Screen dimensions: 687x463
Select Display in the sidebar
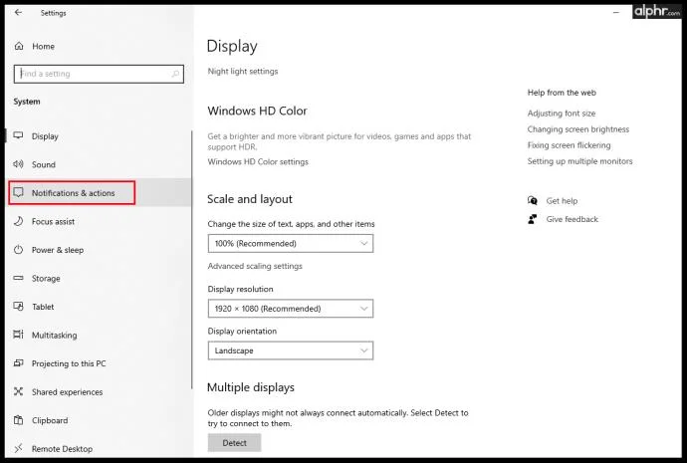pyautogui.click(x=45, y=136)
